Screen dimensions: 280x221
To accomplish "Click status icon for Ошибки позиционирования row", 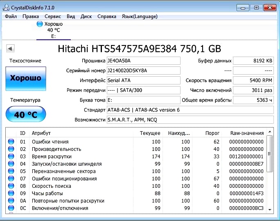I will [11, 178].
